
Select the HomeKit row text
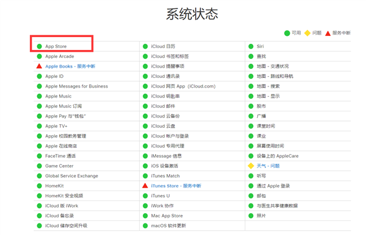[x=54, y=186]
